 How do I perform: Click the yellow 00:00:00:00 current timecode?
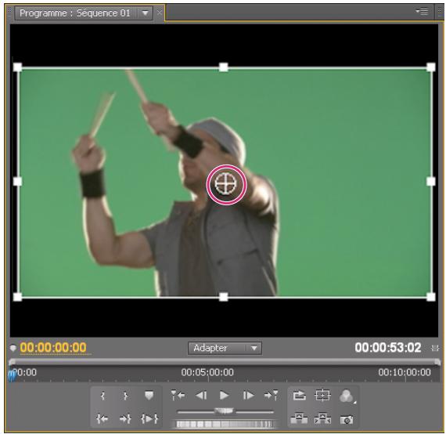click(53, 348)
